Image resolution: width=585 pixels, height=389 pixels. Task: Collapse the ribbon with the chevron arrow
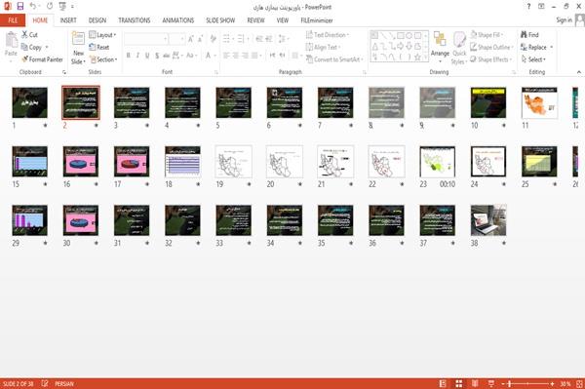click(x=578, y=72)
